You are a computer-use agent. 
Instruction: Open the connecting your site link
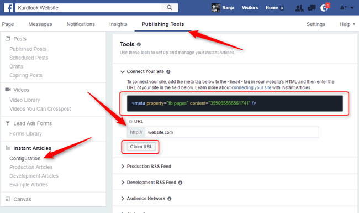251,87
